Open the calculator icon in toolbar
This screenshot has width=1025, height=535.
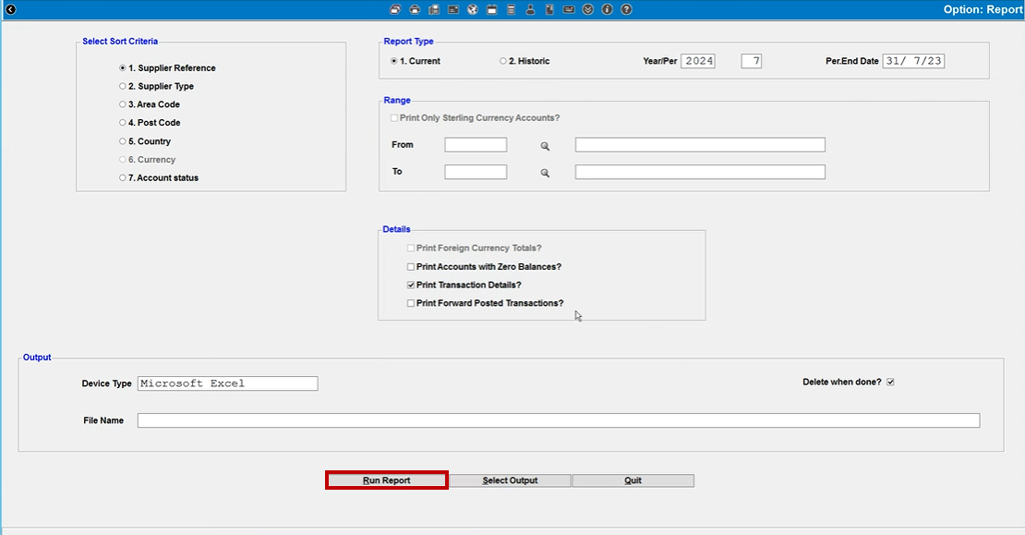coord(511,9)
